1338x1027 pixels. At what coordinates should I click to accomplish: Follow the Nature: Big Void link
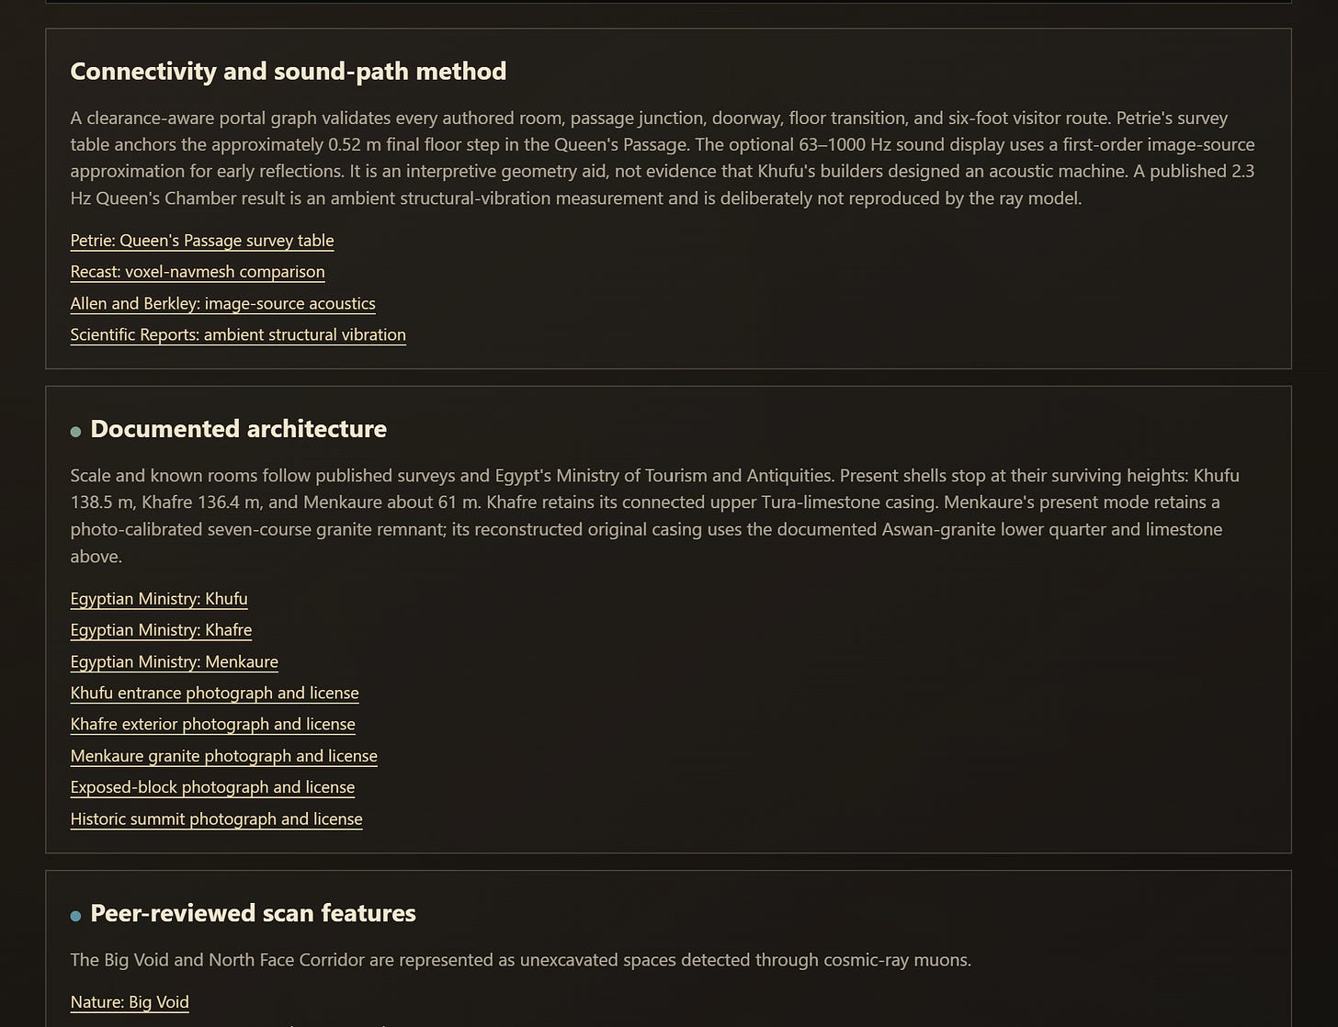tap(130, 1002)
